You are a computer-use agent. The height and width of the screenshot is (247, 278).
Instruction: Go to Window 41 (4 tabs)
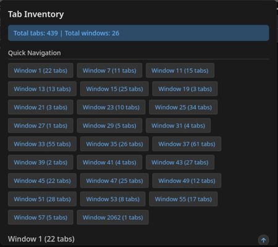(109, 162)
